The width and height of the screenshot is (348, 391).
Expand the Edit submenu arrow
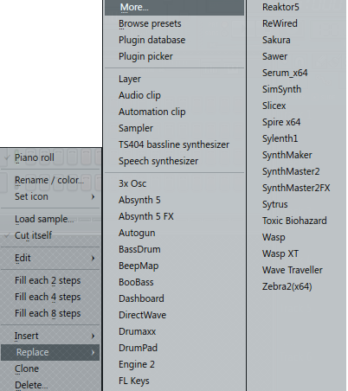pos(93,258)
